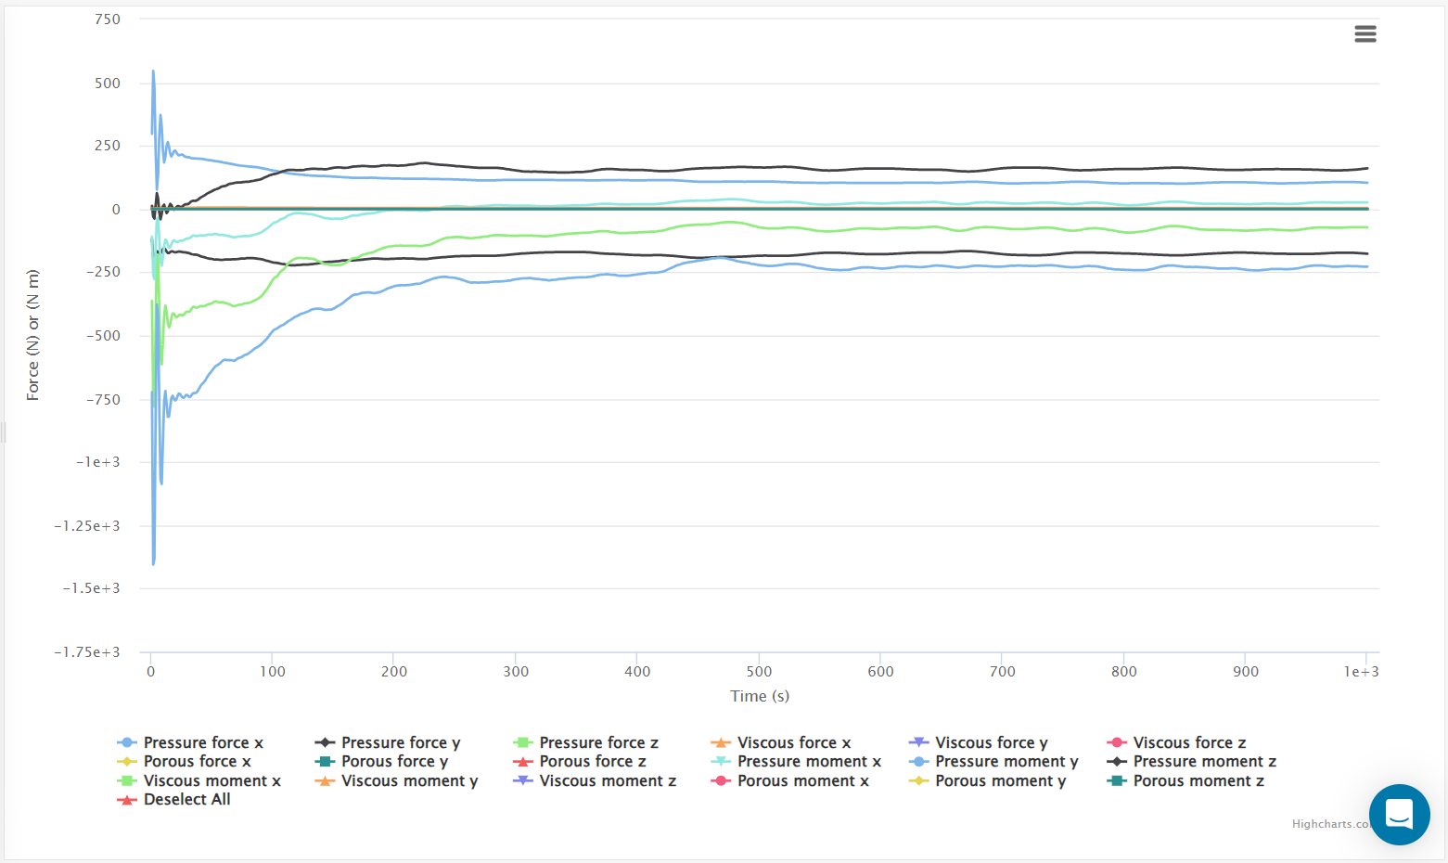
Task: Open the Highcharts.com credit link
Action: click(1330, 824)
